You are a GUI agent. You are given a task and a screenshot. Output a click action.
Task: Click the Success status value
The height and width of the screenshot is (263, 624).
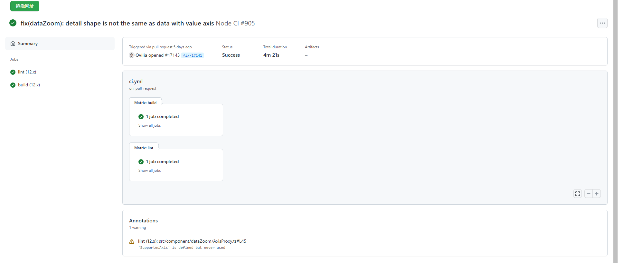click(231, 55)
